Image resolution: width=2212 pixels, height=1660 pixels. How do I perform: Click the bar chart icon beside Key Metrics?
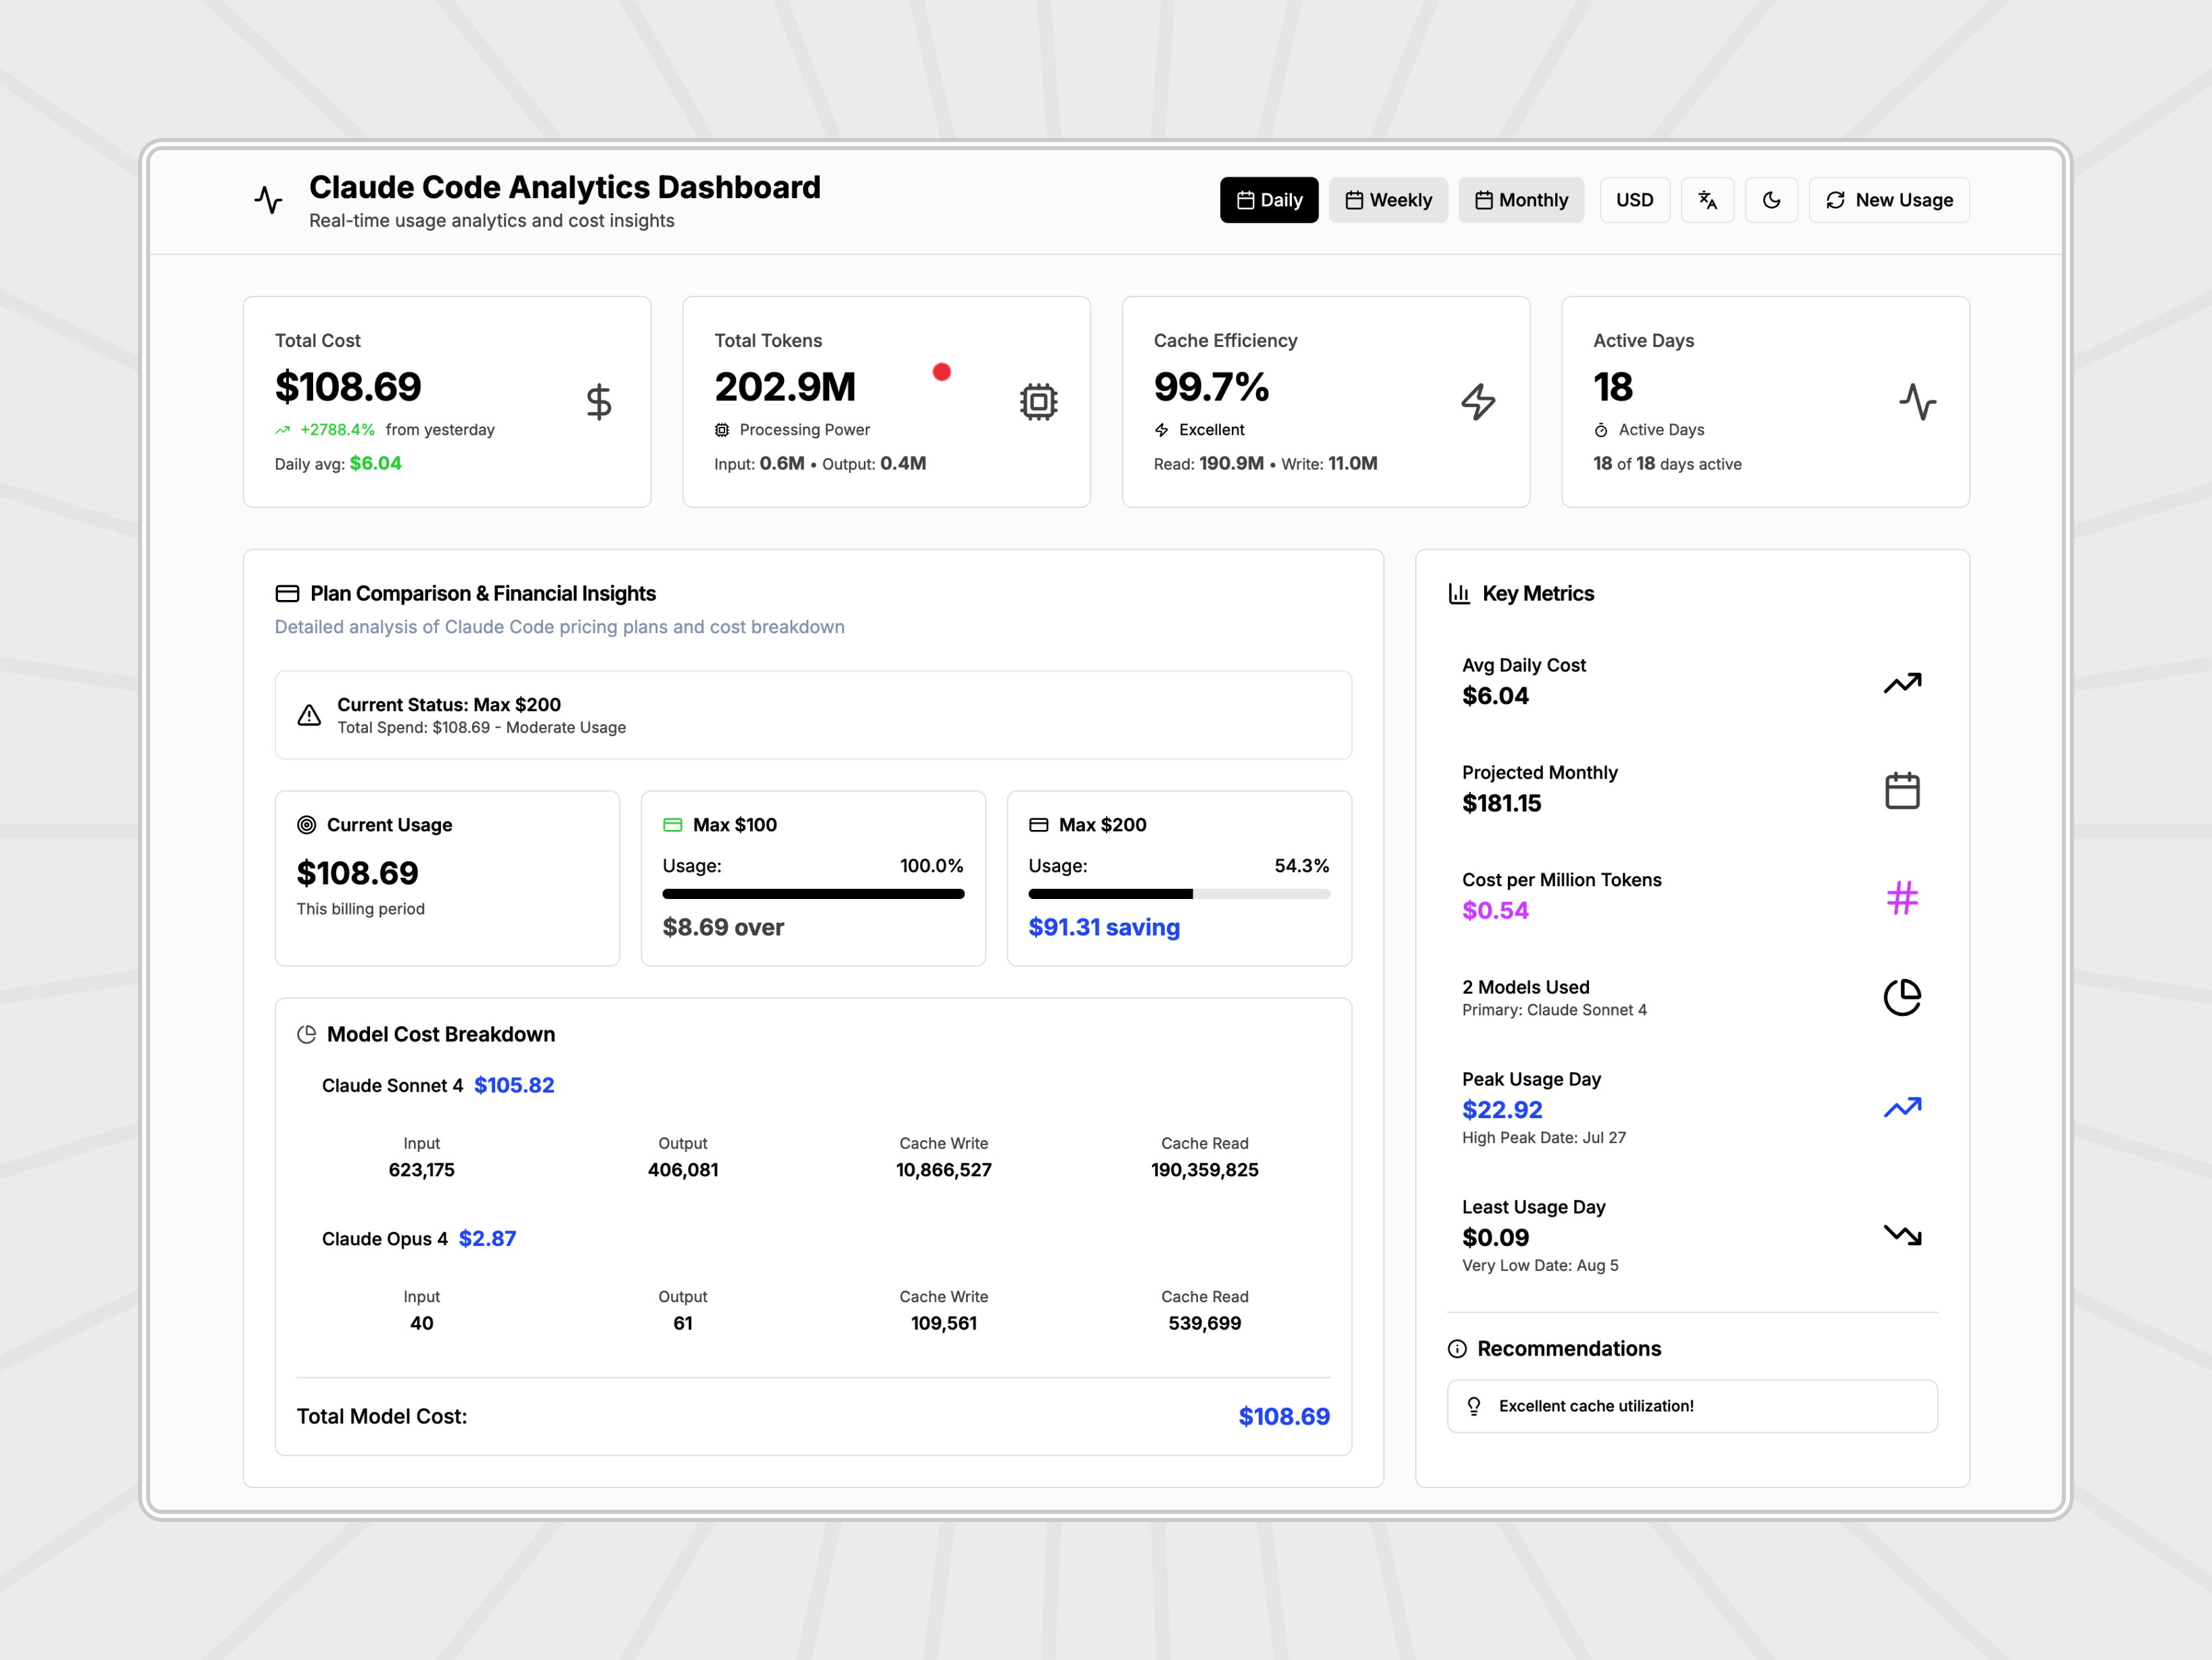pyautogui.click(x=1460, y=594)
